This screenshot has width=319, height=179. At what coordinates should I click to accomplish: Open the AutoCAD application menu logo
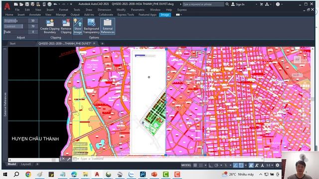pyautogui.click(x=7, y=6)
